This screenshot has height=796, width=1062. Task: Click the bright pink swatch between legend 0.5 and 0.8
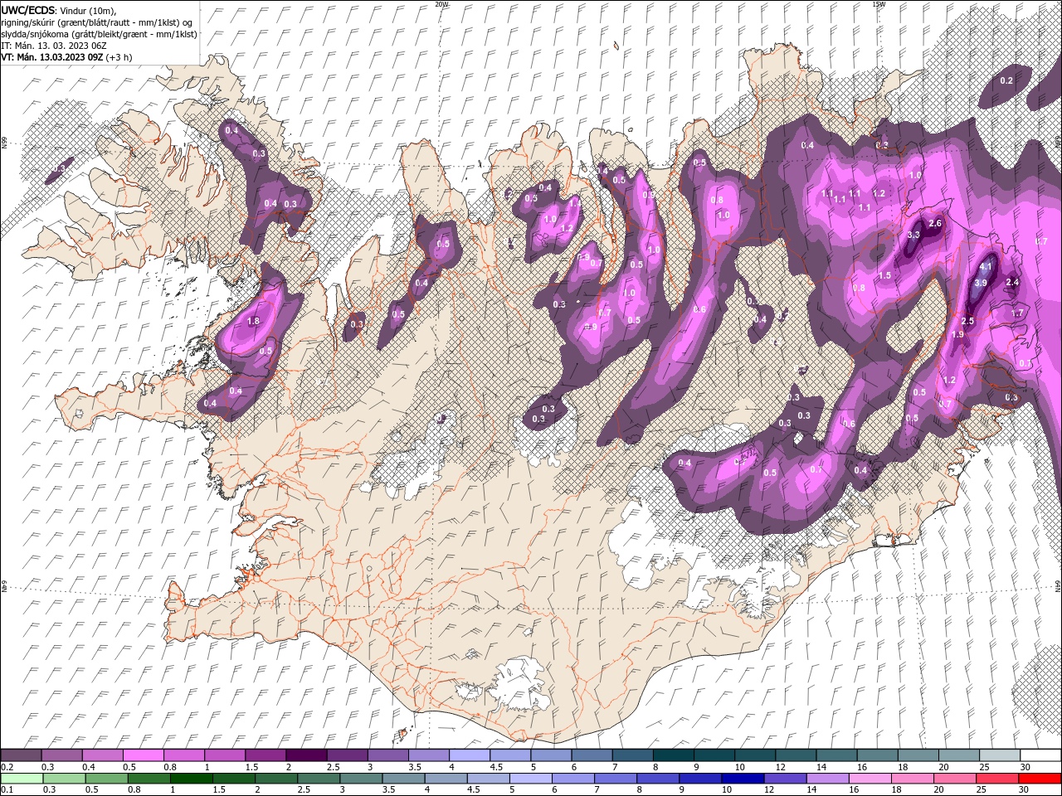[143, 755]
